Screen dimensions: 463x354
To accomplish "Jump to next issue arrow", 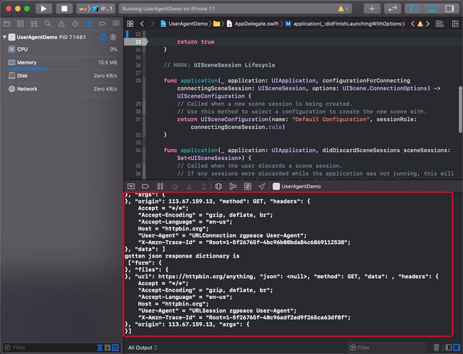I will pyautogui.click(x=428, y=24).
